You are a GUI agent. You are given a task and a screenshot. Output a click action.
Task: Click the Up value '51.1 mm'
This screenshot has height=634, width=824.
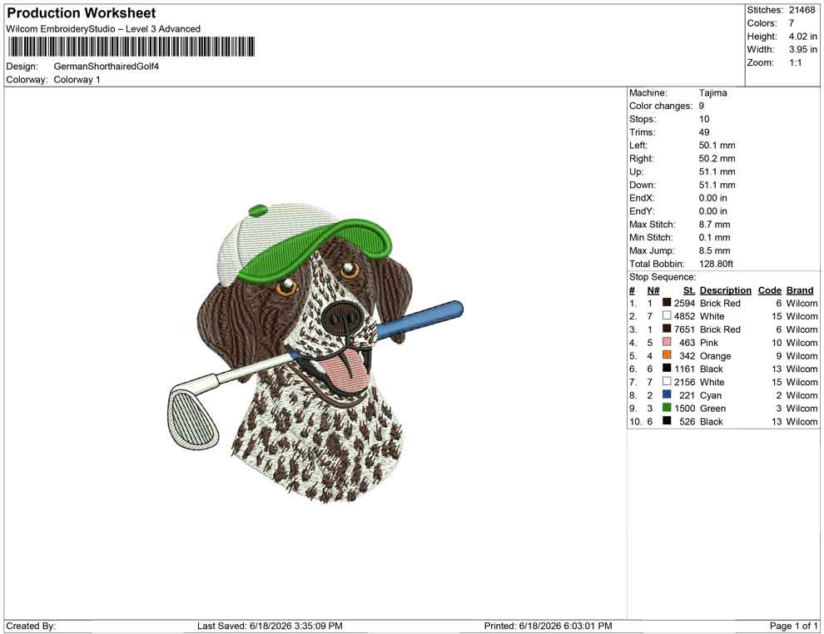717,171
